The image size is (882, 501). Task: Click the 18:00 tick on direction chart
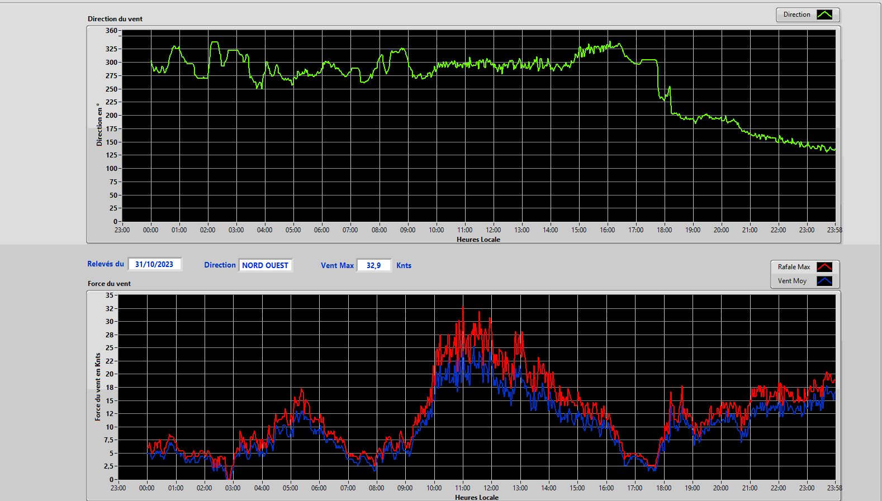664,230
